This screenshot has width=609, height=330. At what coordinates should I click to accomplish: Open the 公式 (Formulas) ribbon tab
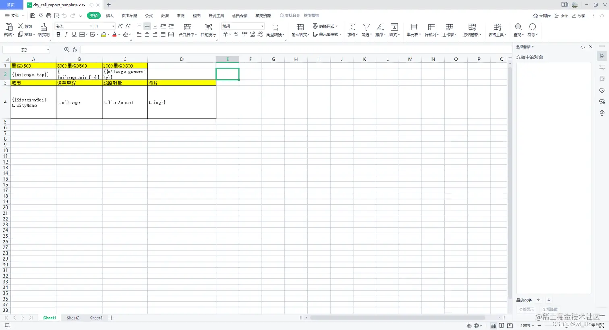(149, 16)
